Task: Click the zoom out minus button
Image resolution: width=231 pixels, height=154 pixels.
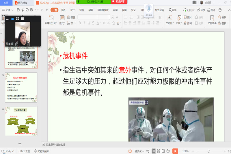Action: click(x=193, y=151)
